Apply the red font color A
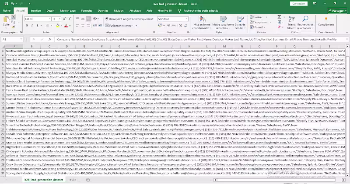 coord(66,26)
